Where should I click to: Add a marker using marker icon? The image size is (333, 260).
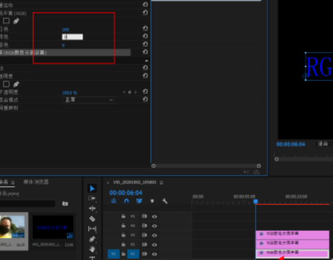point(152,201)
